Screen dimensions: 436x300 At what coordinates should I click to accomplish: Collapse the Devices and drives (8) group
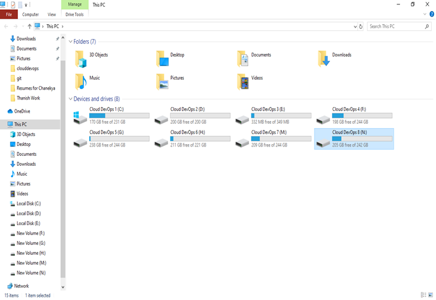[x=69, y=99]
